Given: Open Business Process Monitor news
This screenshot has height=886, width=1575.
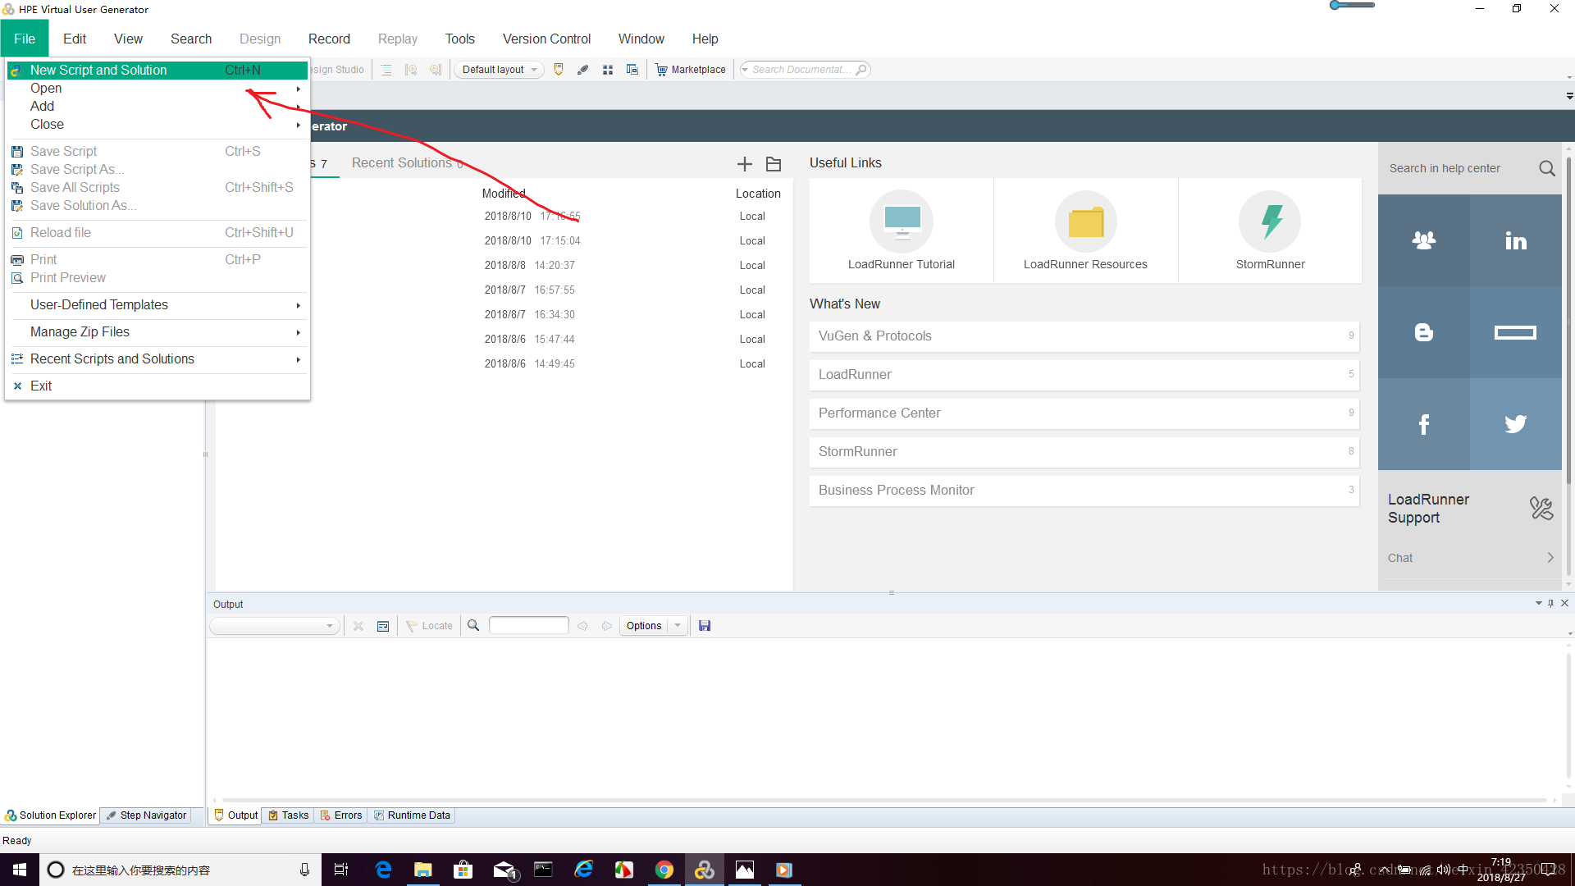Looking at the screenshot, I should (x=1084, y=491).
